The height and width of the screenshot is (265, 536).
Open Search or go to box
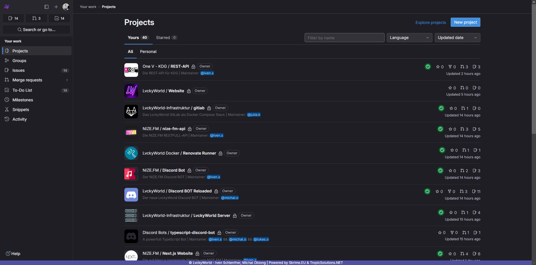point(37,30)
